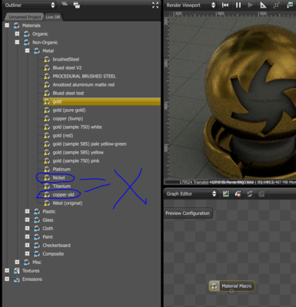Open the Graph Editor panel type dropdown
This screenshot has width=296, height=307.
(x=191, y=194)
